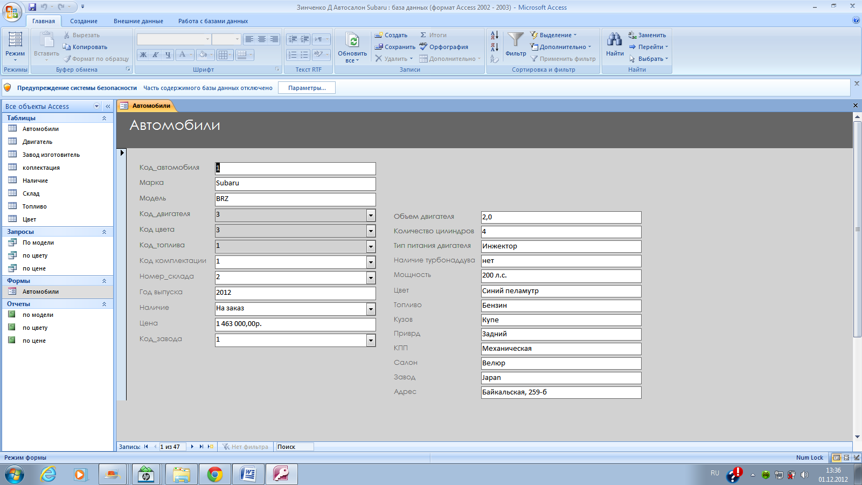Sort descending Я-А icon
This screenshot has height=485, width=862.
[x=495, y=47]
